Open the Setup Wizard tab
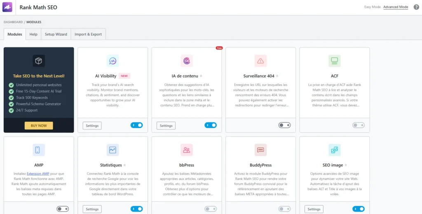 pyautogui.click(x=56, y=35)
